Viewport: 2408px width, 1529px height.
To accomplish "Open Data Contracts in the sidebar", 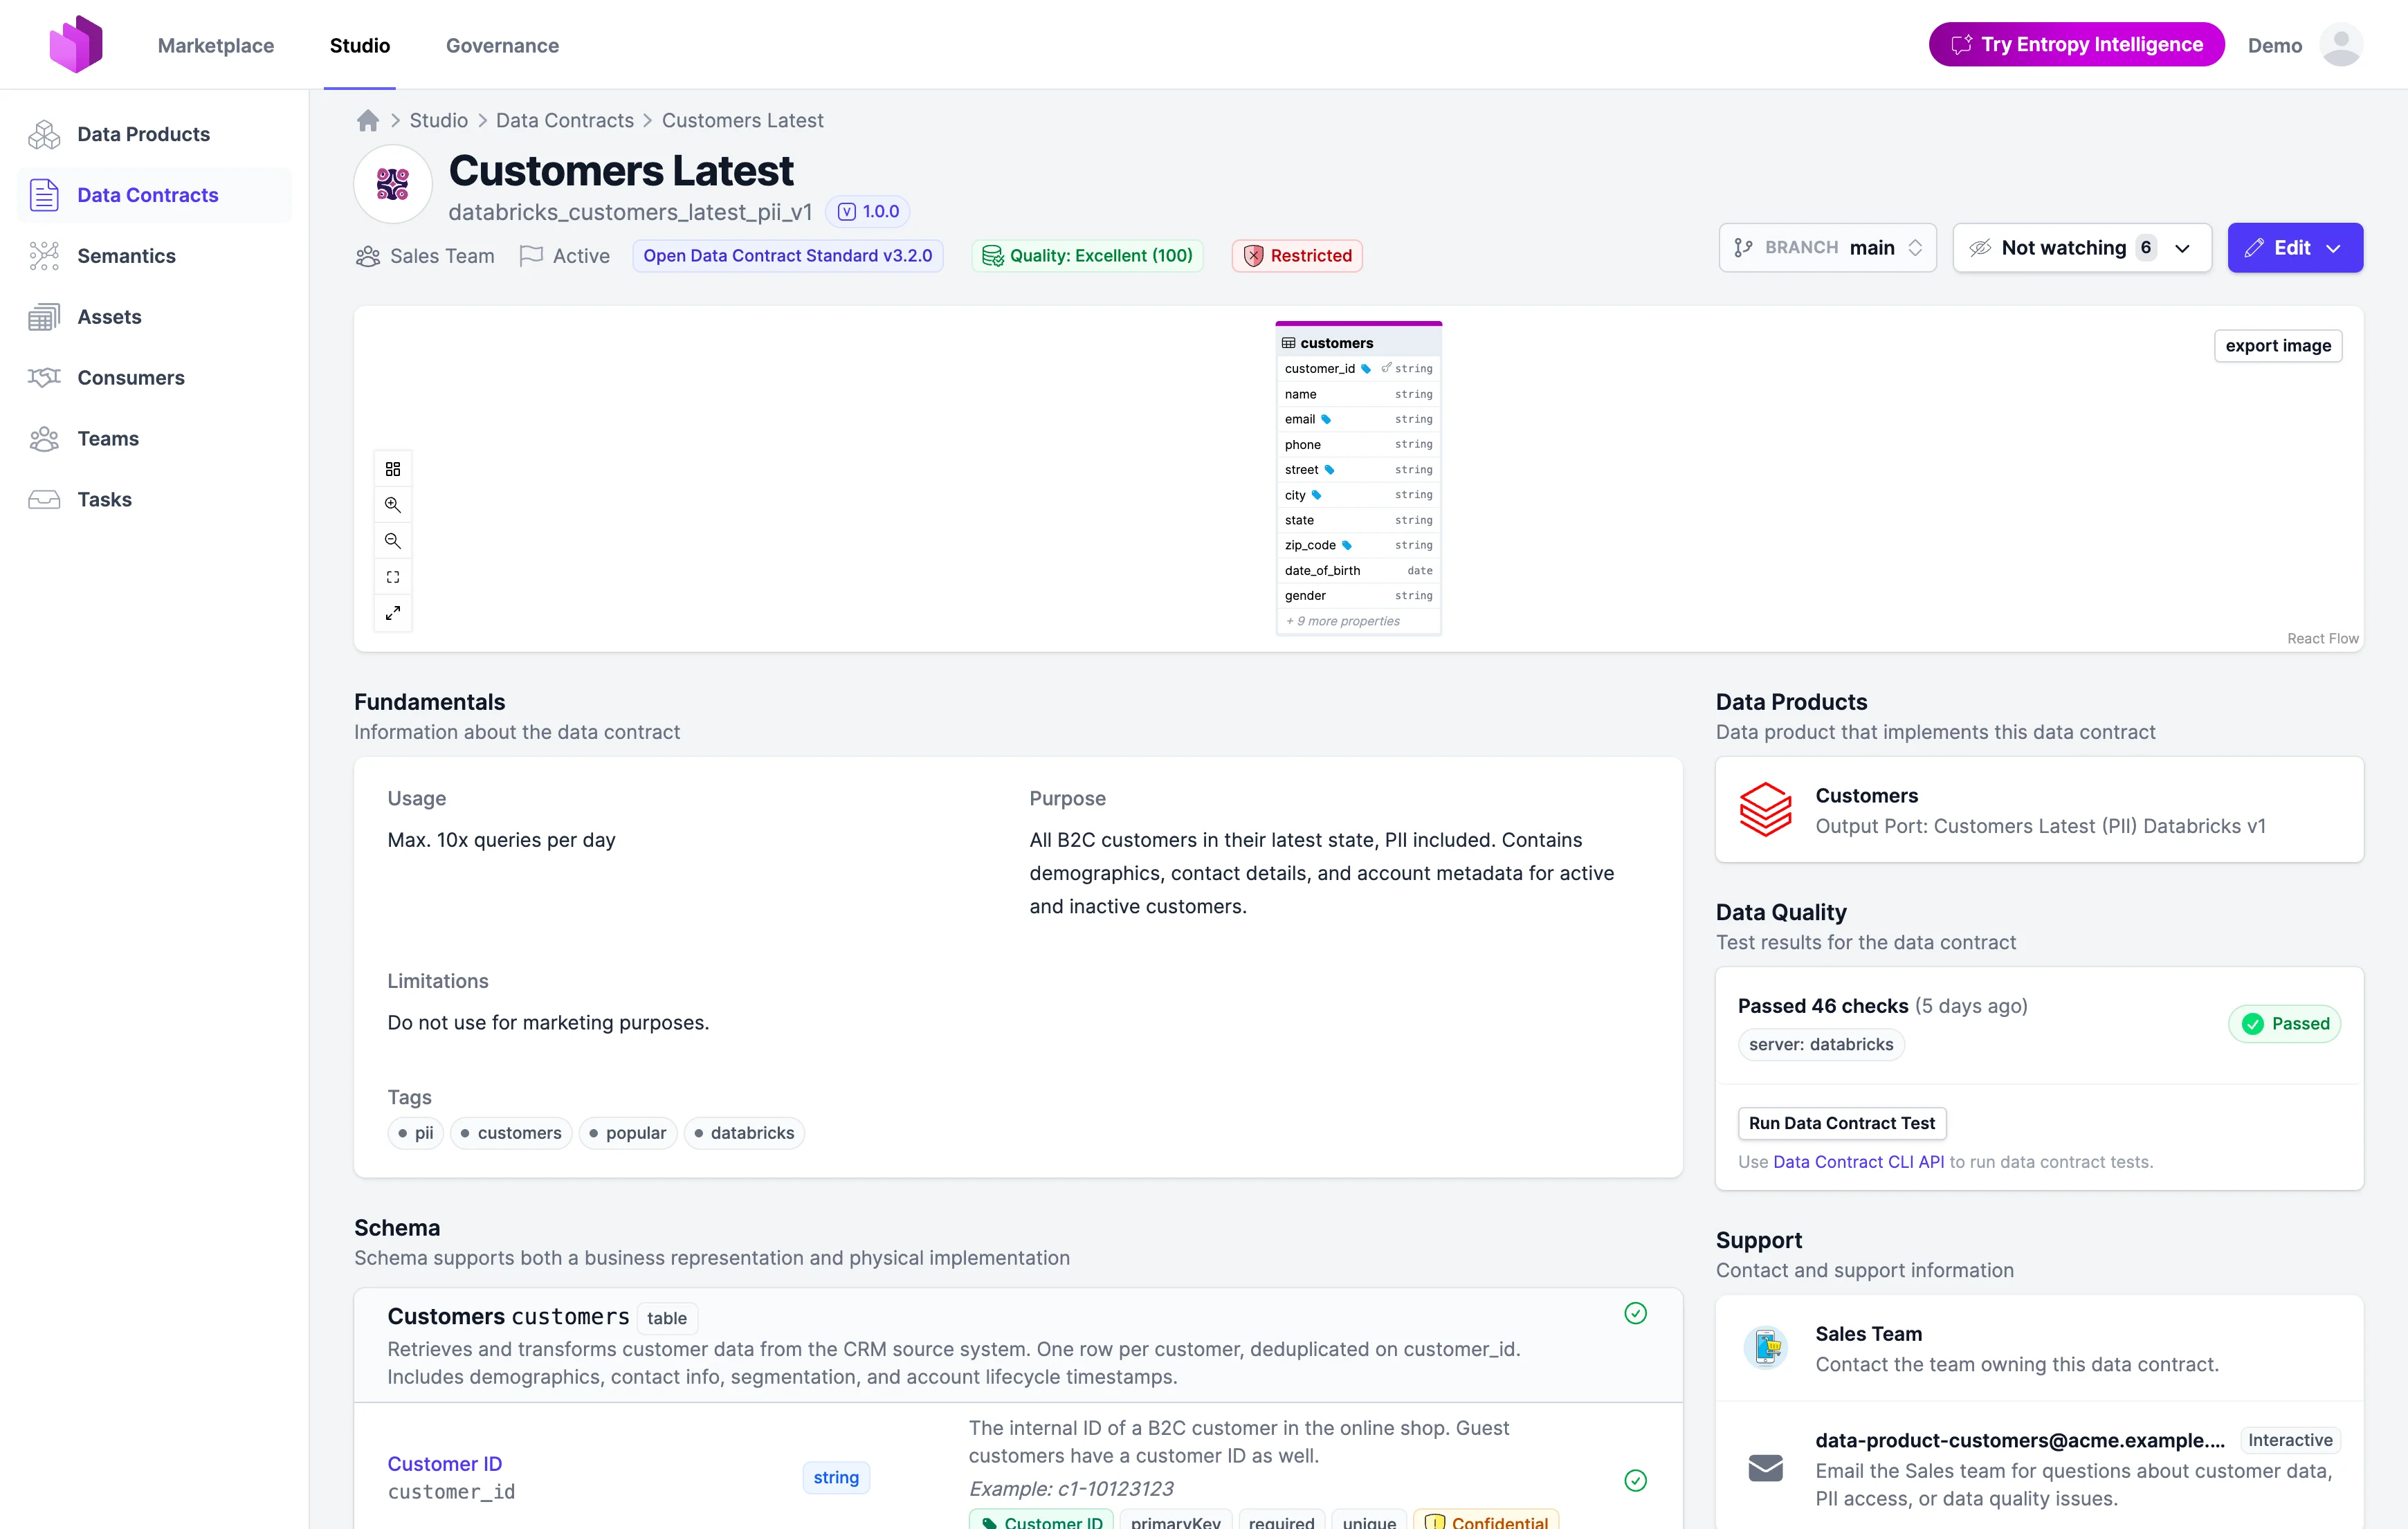I will (x=155, y=195).
